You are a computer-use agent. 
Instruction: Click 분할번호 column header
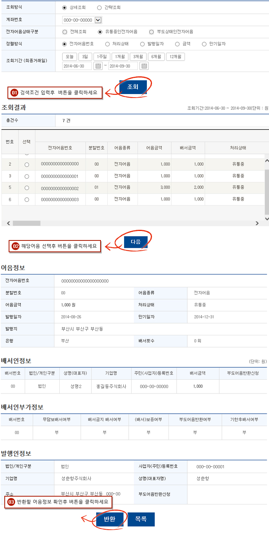pos(96,148)
